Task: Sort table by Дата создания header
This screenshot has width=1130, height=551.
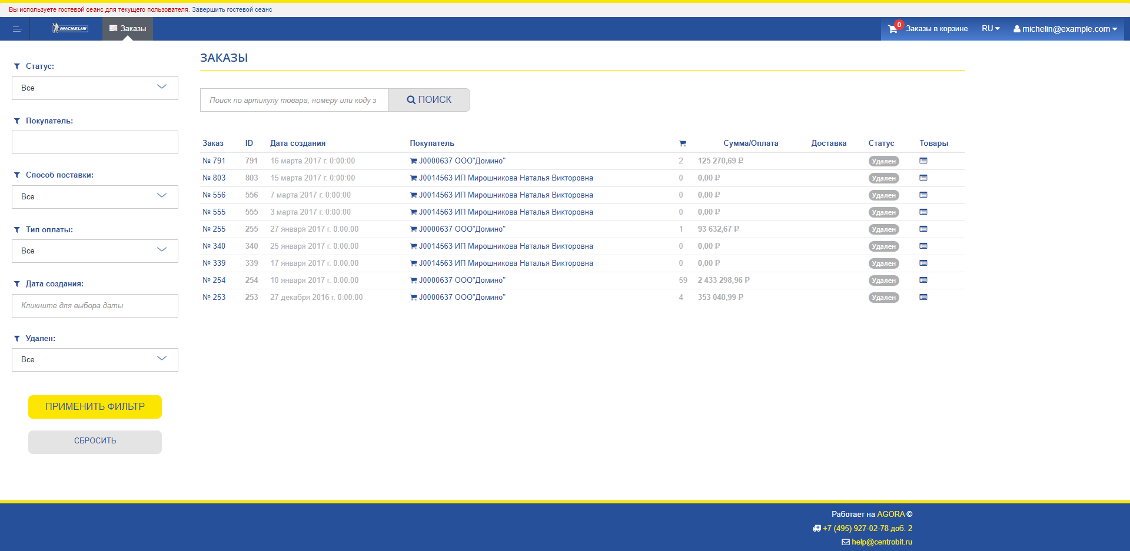Action: pyautogui.click(x=298, y=143)
